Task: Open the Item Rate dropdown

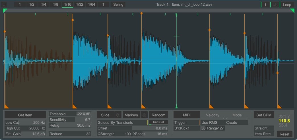Action: [x=264, y=134]
